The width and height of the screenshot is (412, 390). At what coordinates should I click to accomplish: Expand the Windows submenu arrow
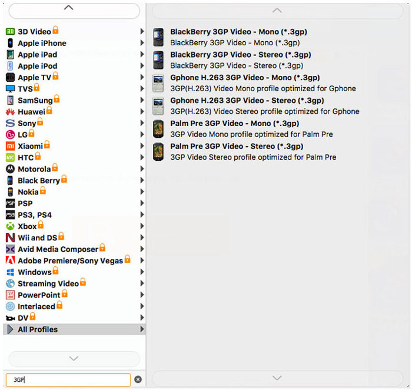click(142, 272)
